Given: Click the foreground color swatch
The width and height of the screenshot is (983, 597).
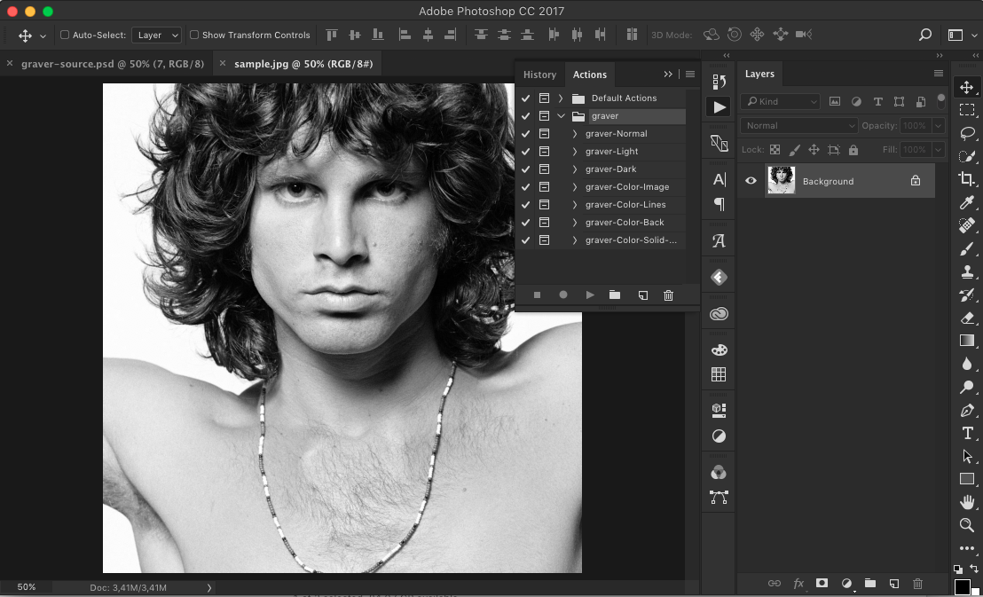Looking at the screenshot, I should pos(962,586).
